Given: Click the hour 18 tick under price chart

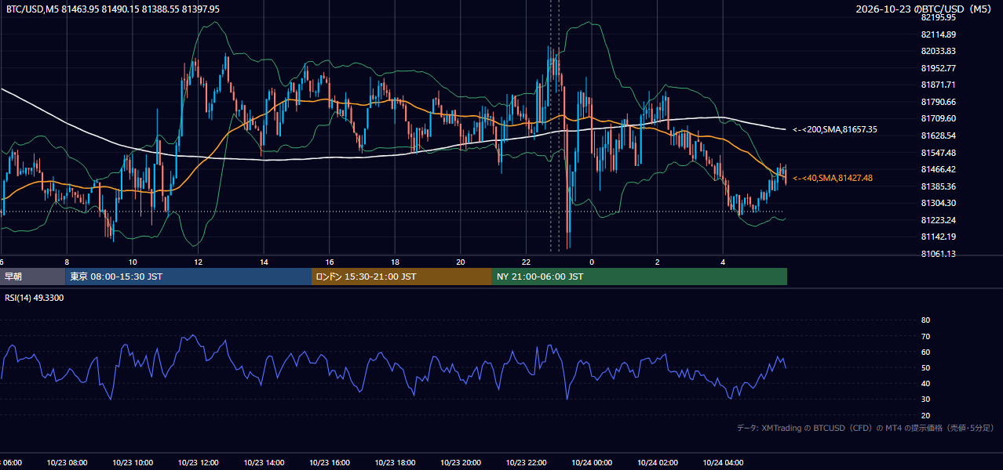Looking at the screenshot, I should 395,262.
